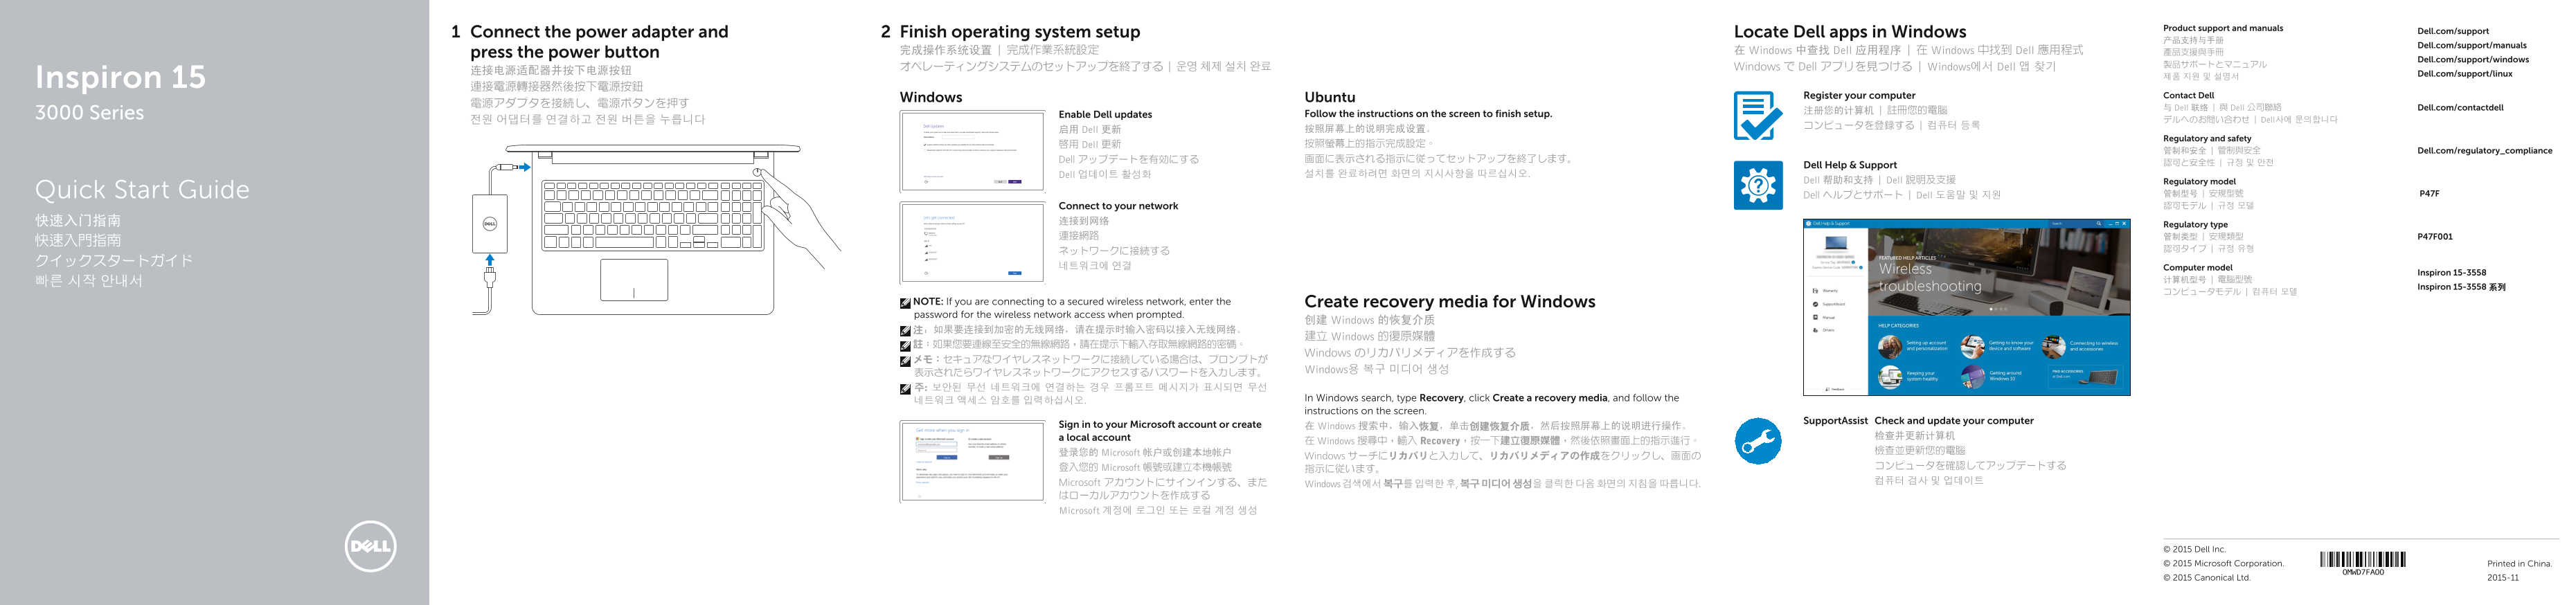This screenshot has height=605, width=2576.
Task: Click the Let's get connected screen thumbnail
Action: [972, 243]
